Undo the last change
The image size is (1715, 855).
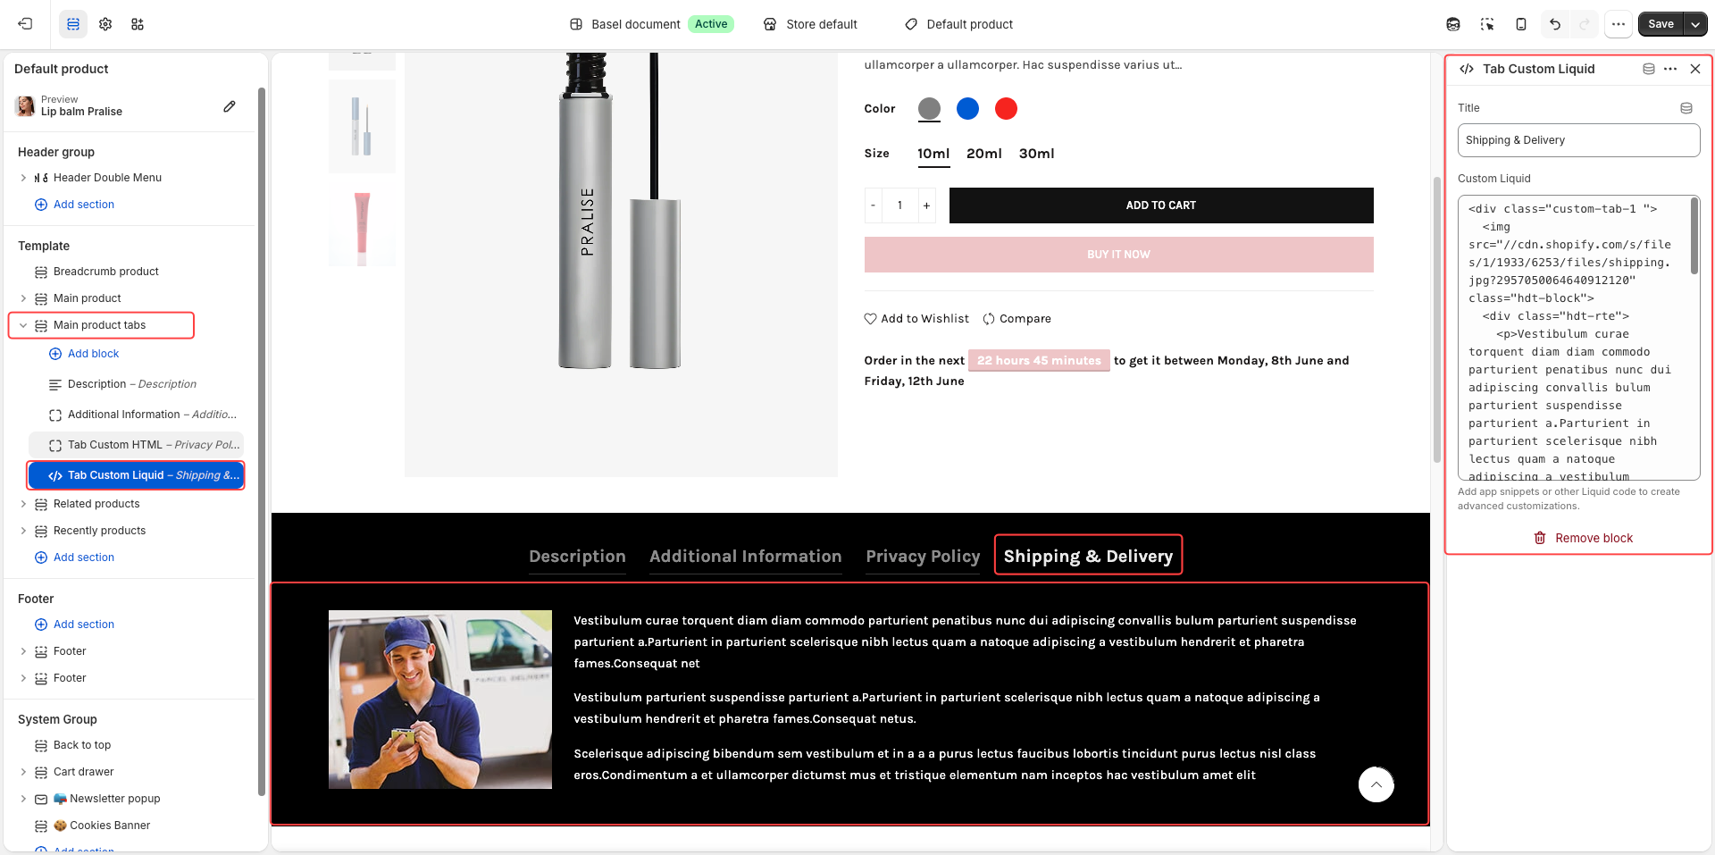tap(1555, 24)
